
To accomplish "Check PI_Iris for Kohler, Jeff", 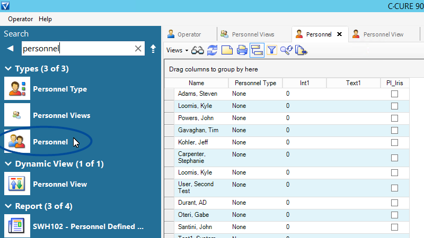I will click(x=394, y=142).
